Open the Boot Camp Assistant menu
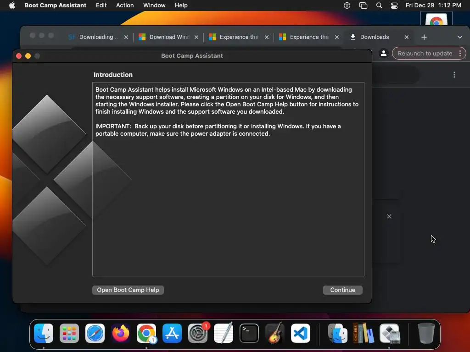Image resolution: width=470 pixels, height=352 pixels. coord(56,5)
